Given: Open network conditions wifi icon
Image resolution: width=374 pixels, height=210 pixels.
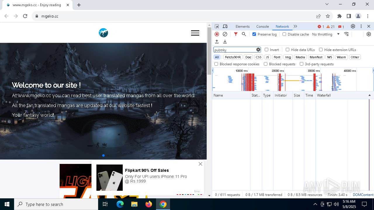Looking at the screenshot, I should (347, 34).
